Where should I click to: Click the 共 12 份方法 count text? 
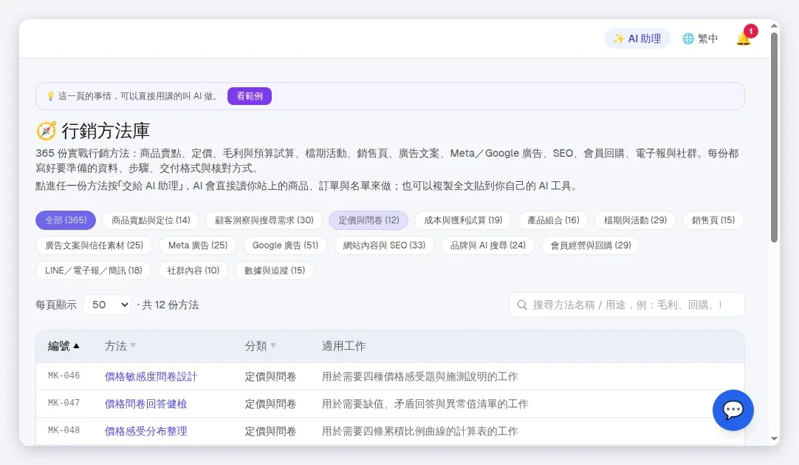pos(170,305)
